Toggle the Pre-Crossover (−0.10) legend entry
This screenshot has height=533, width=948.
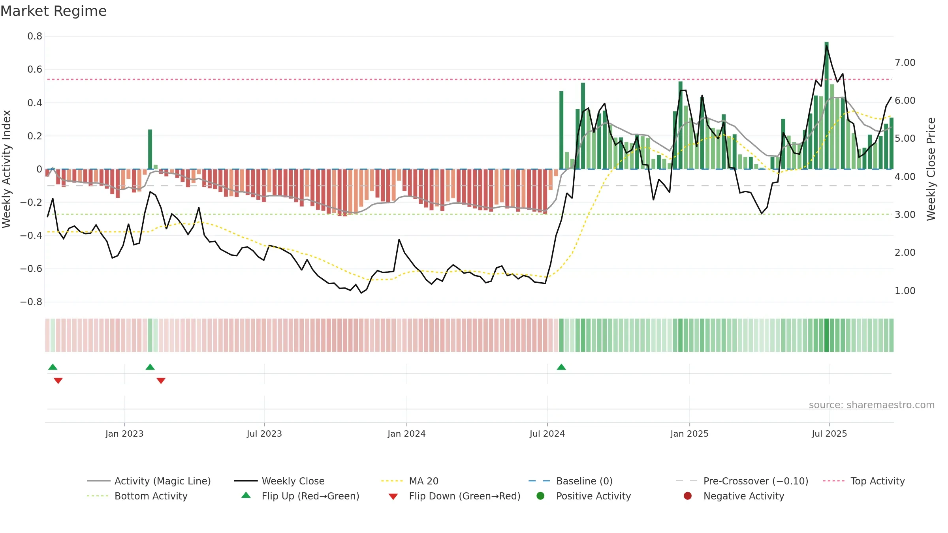point(742,481)
